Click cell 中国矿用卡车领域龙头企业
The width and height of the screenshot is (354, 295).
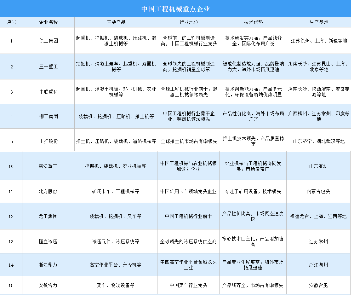(188, 192)
